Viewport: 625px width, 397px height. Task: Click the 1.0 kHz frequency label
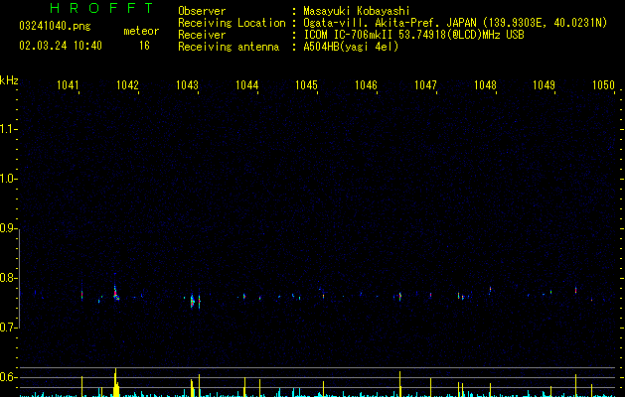pyautogui.click(x=8, y=179)
